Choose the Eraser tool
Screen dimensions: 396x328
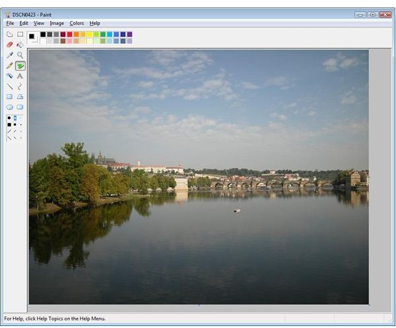coord(10,45)
